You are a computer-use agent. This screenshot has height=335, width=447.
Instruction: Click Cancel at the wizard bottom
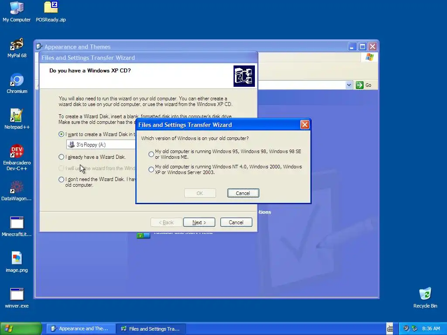tap(236, 222)
